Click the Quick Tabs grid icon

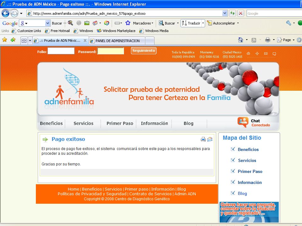pos(24,40)
